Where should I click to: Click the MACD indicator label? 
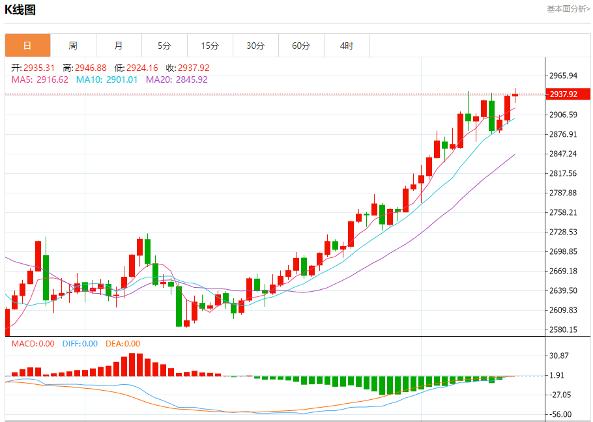coord(33,343)
